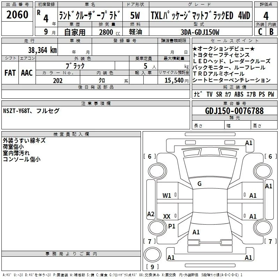Click the sales point トヨタセーフティセンス
Viewport: 279px width, 279px height.
(x=221, y=55)
